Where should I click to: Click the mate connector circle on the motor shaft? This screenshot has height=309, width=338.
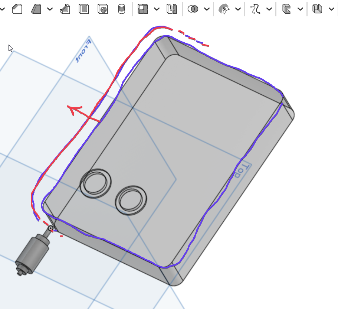(x=51, y=228)
